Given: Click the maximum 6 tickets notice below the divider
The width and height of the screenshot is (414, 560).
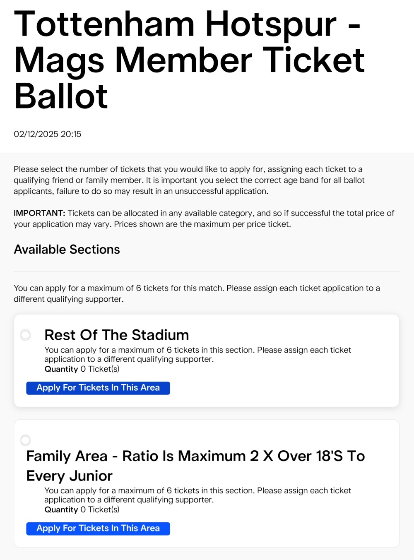Looking at the screenshot, I should coord(197,293).
